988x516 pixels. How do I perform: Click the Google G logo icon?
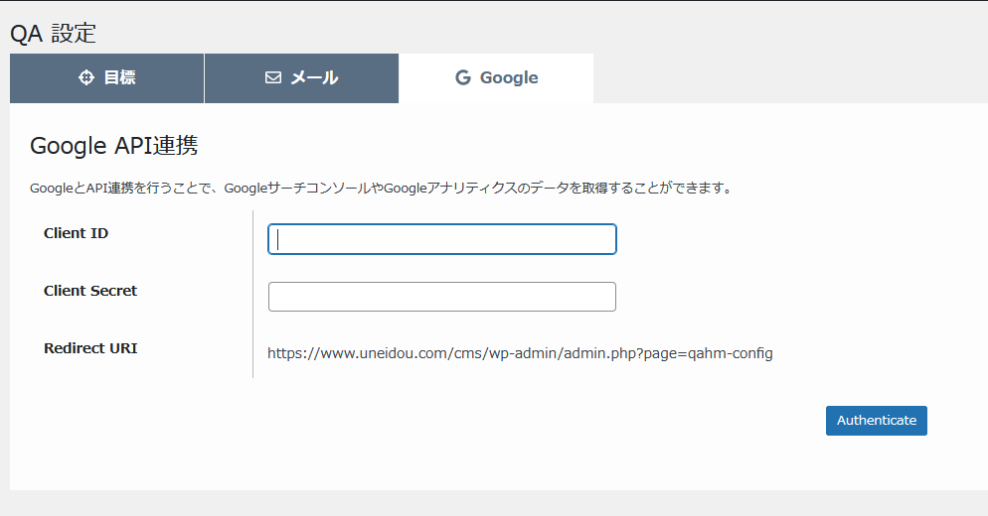463,77
